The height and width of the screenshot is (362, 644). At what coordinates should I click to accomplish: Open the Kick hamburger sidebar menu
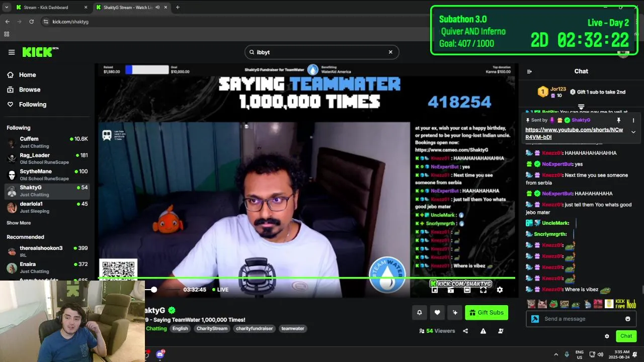[12, 52]
